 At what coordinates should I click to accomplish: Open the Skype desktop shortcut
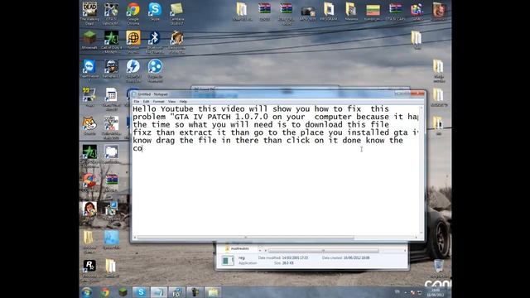click(x=155, y=12)
